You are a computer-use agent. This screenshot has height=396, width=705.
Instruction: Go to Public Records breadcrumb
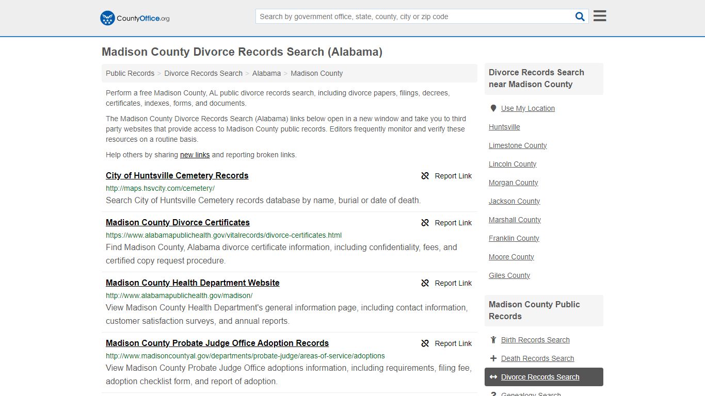click(130, 73)
